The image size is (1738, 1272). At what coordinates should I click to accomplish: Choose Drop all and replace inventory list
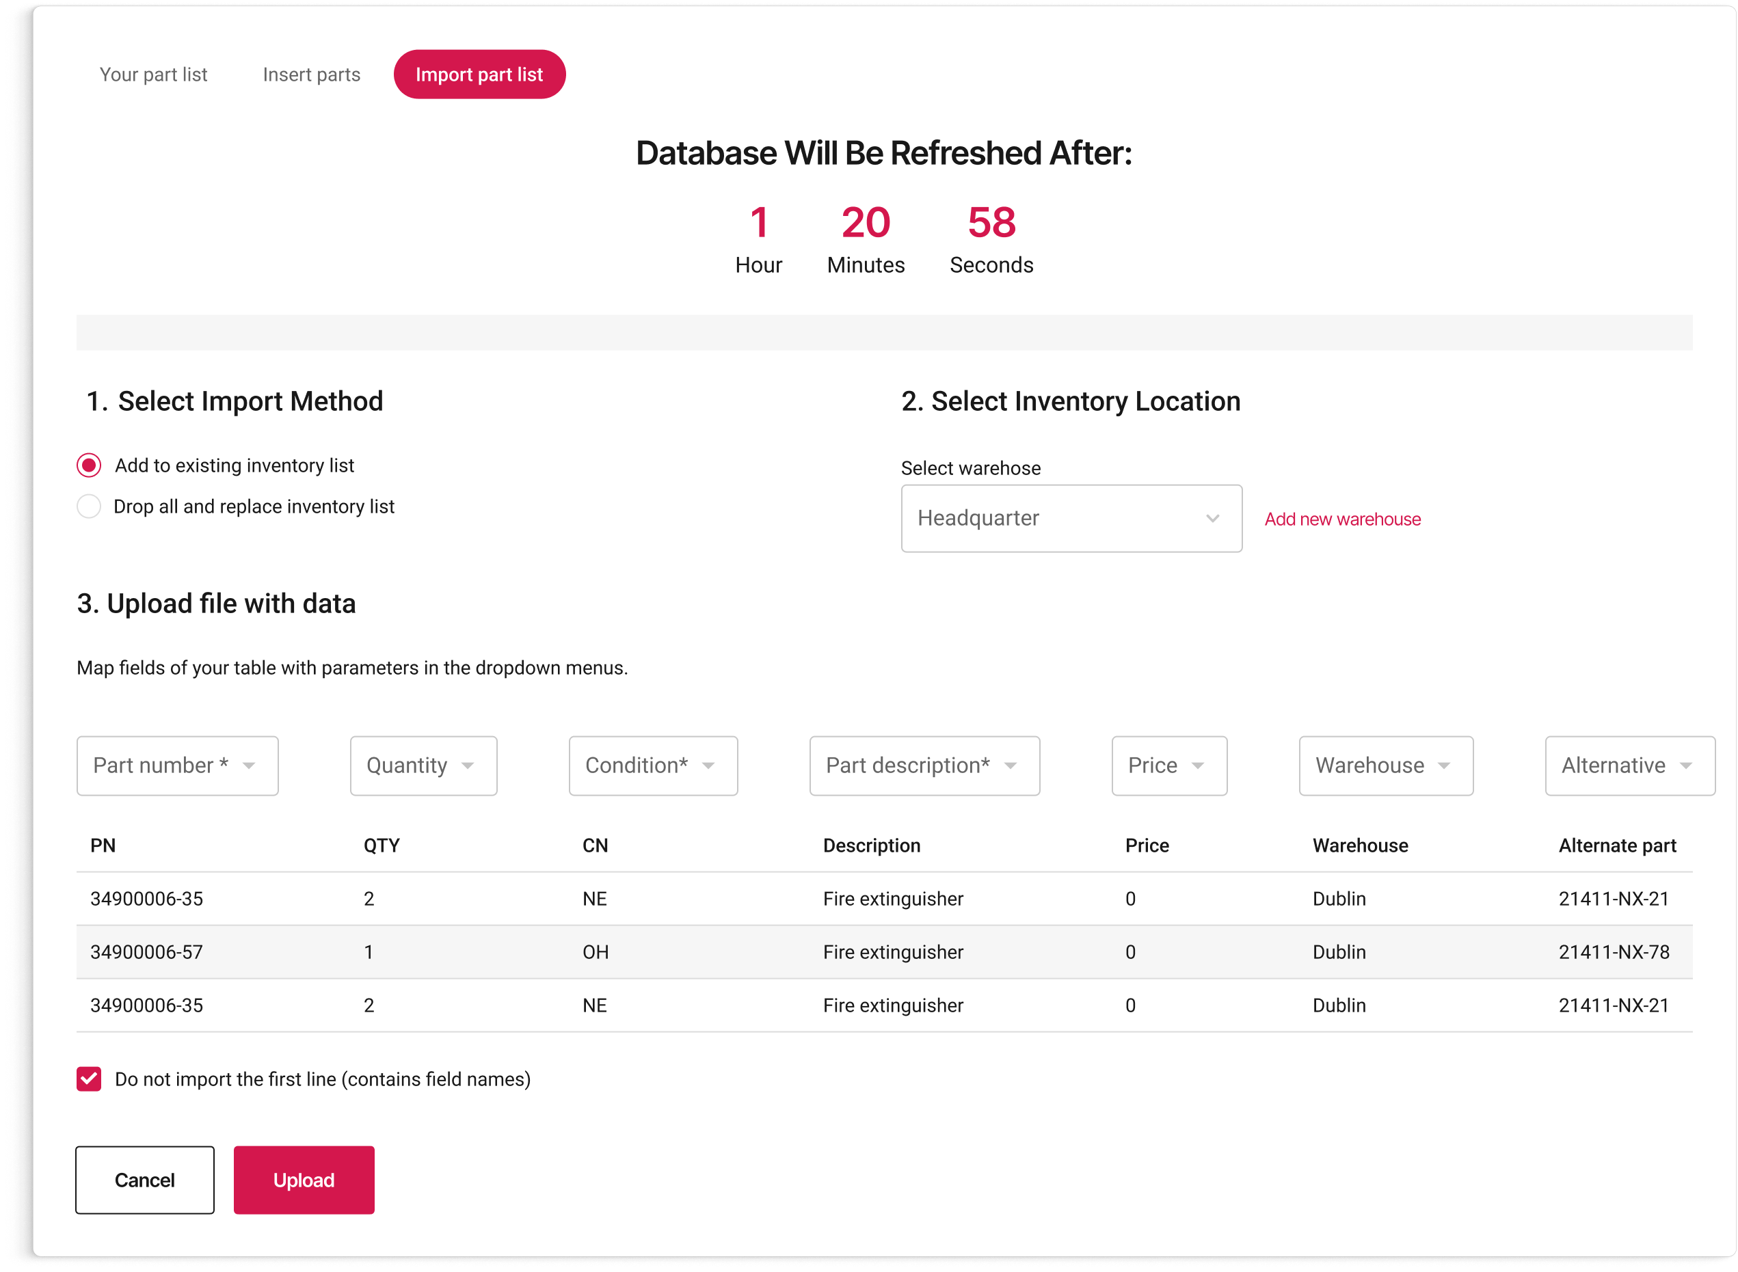click(90, 506)
